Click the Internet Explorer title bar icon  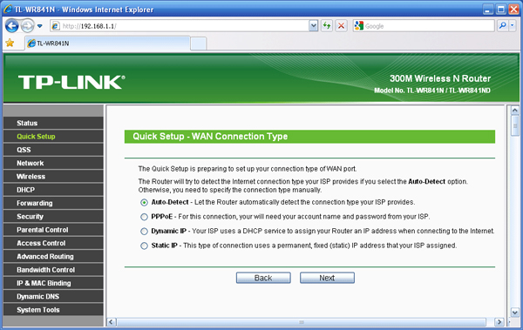point(8,9)
